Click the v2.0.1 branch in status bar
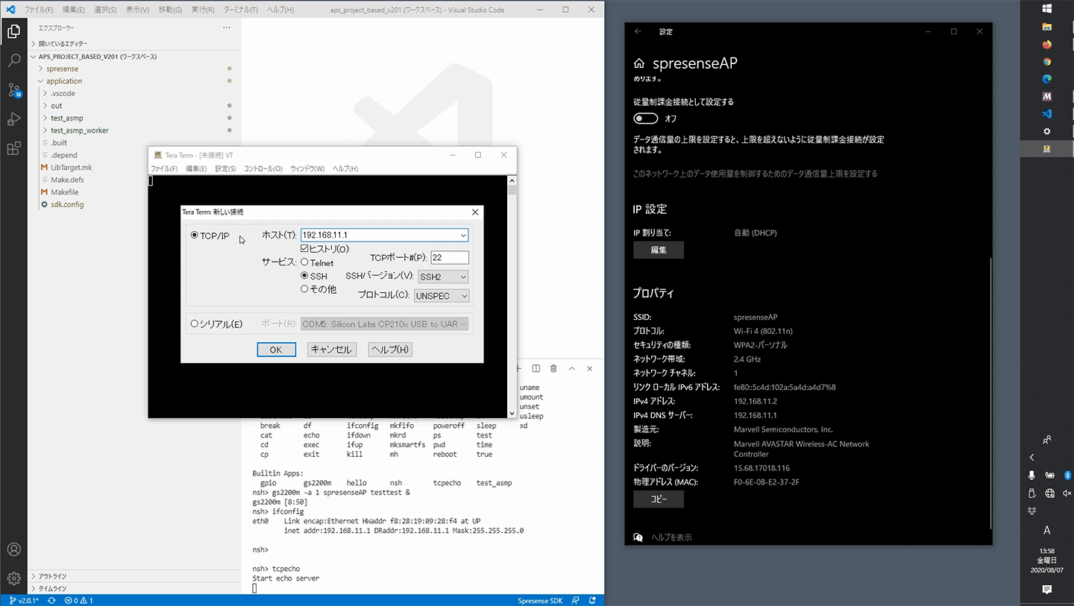Screen dimensions: 1074x606 24,600
